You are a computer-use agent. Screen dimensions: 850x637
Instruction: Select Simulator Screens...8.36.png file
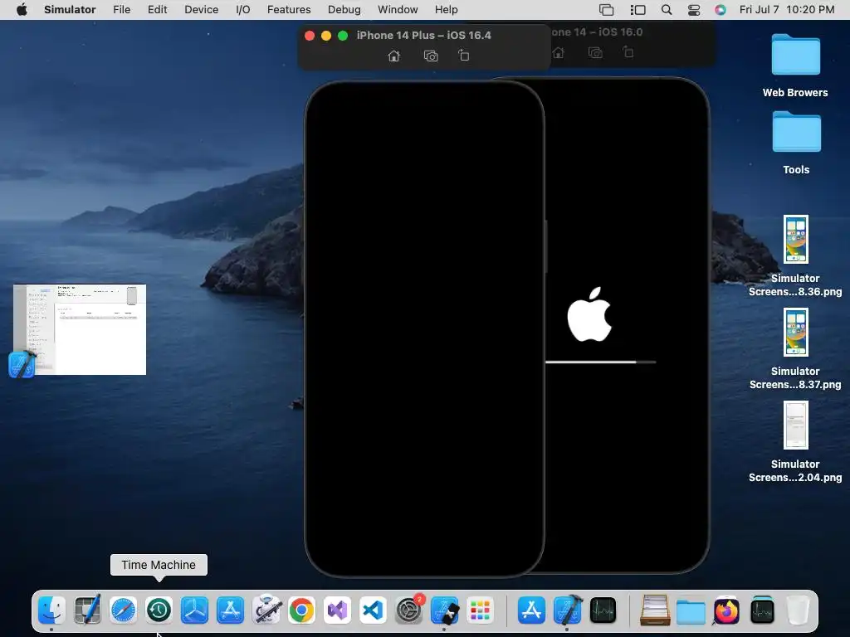tap(795, 255)
